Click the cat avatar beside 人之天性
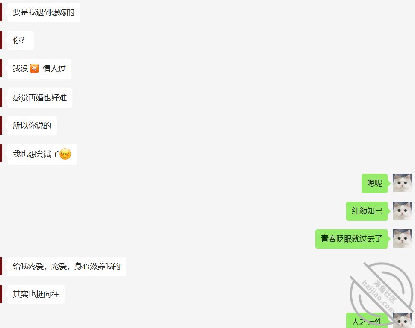The image size is (415, 328). click(402, 320)
